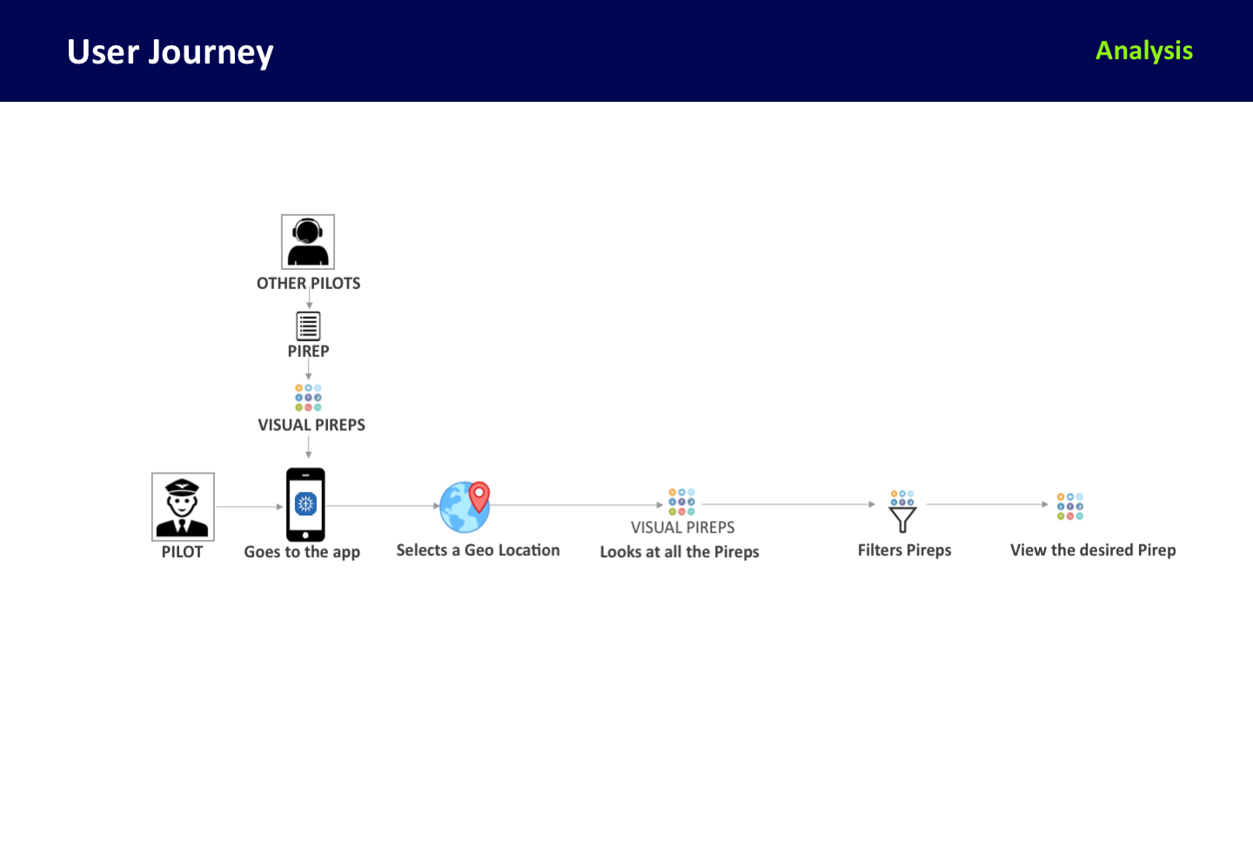1253x868 pixels.
Task: Click the User Journey slide title
Action: click(171, 52)
